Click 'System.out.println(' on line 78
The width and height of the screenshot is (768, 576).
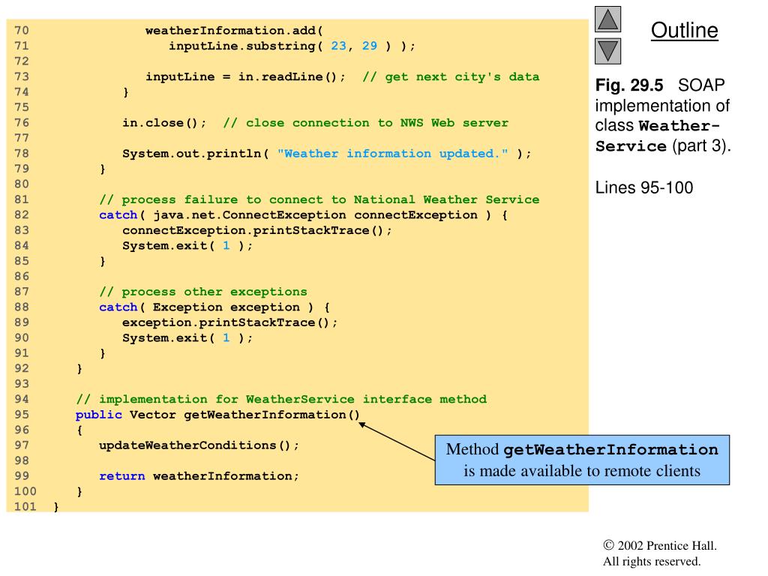(x=196, y=154)
